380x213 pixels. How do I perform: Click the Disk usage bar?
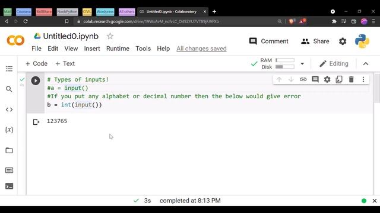pos(285,67)
